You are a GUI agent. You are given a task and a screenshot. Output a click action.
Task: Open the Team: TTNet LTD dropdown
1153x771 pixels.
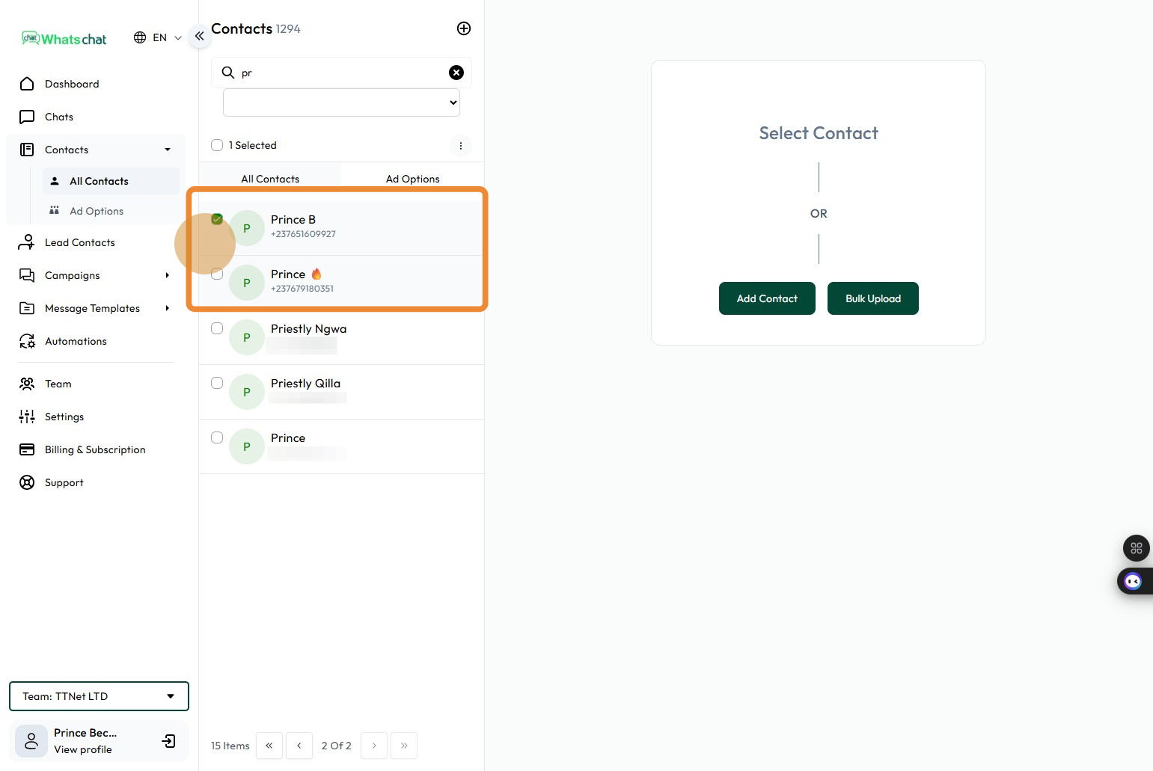pyautogui.click(x=99, y=696)
